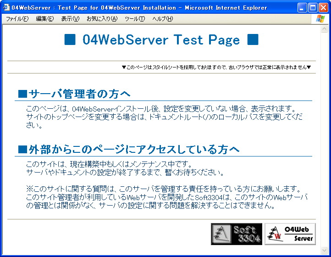The image size is (331, 257).
Task: Click the Soft 3304 banner image
Action: [237, 234]
